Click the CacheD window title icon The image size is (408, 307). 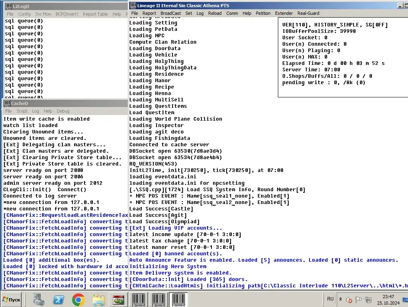[7, 103]
